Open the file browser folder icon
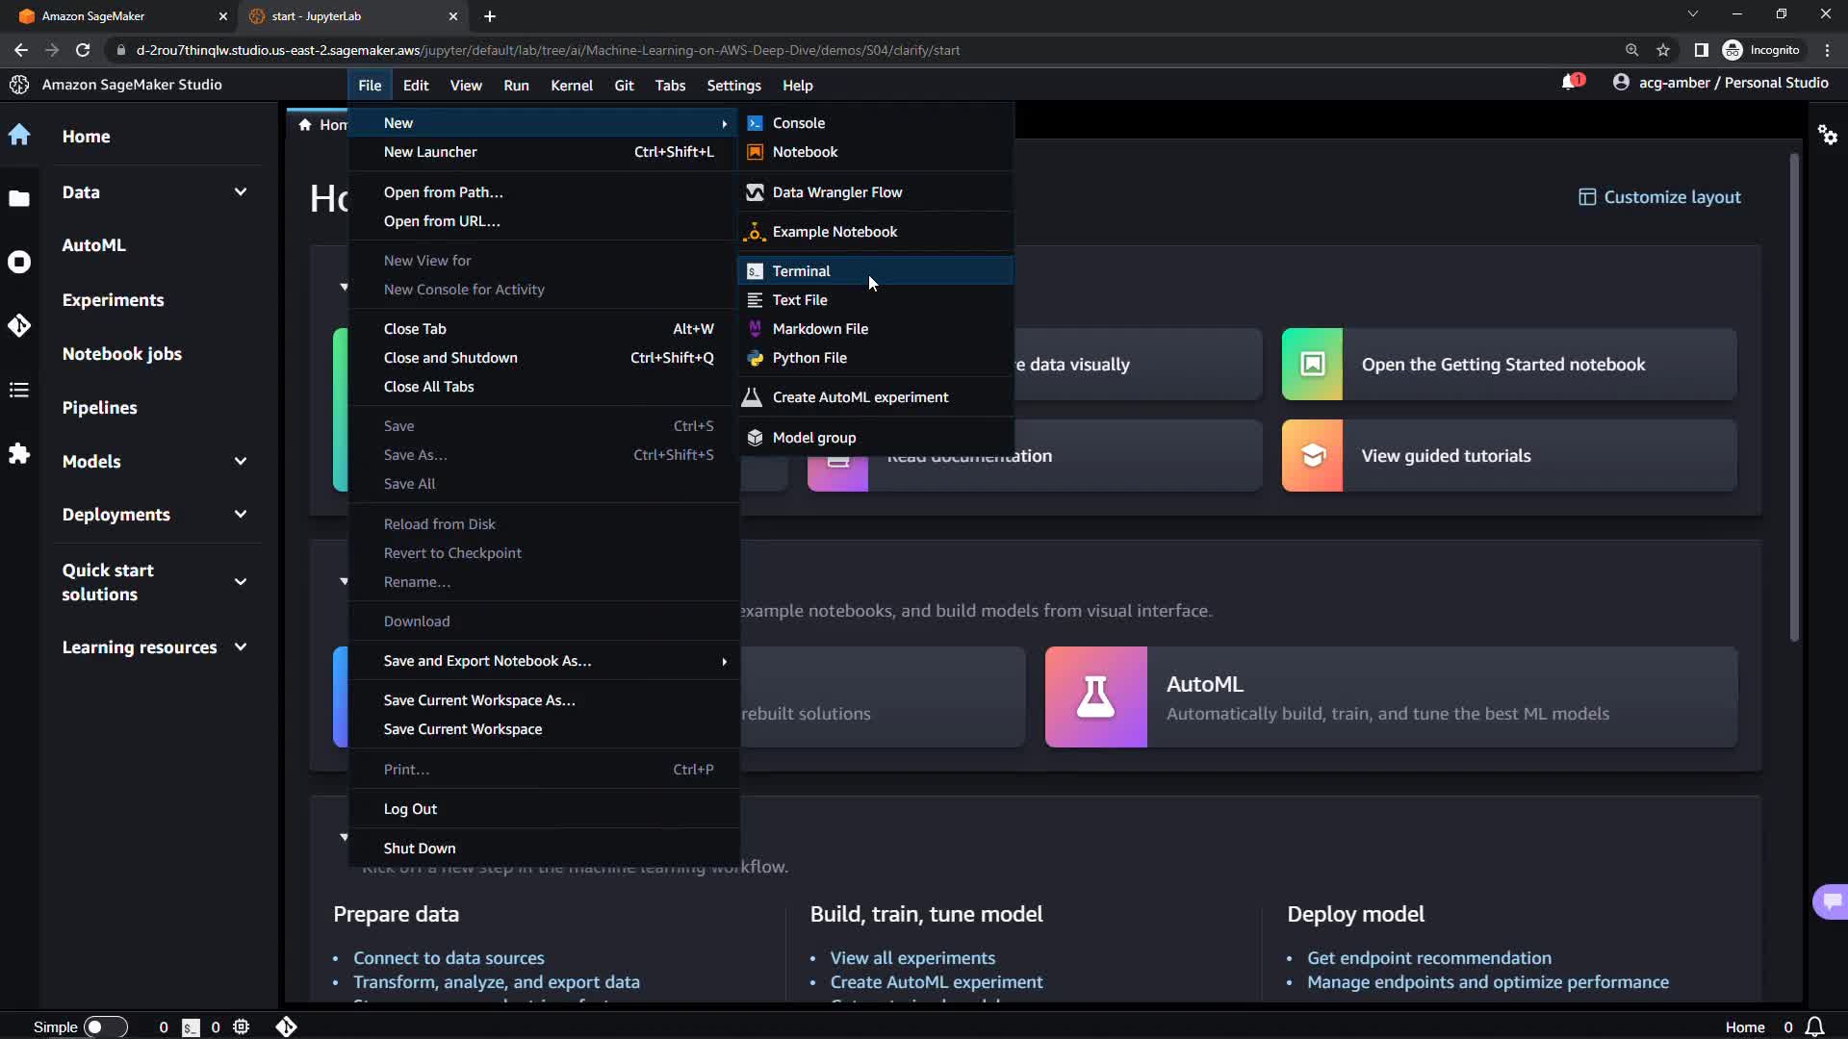The width and height of the screenshot is (1848, 1039). coord(19,199)
